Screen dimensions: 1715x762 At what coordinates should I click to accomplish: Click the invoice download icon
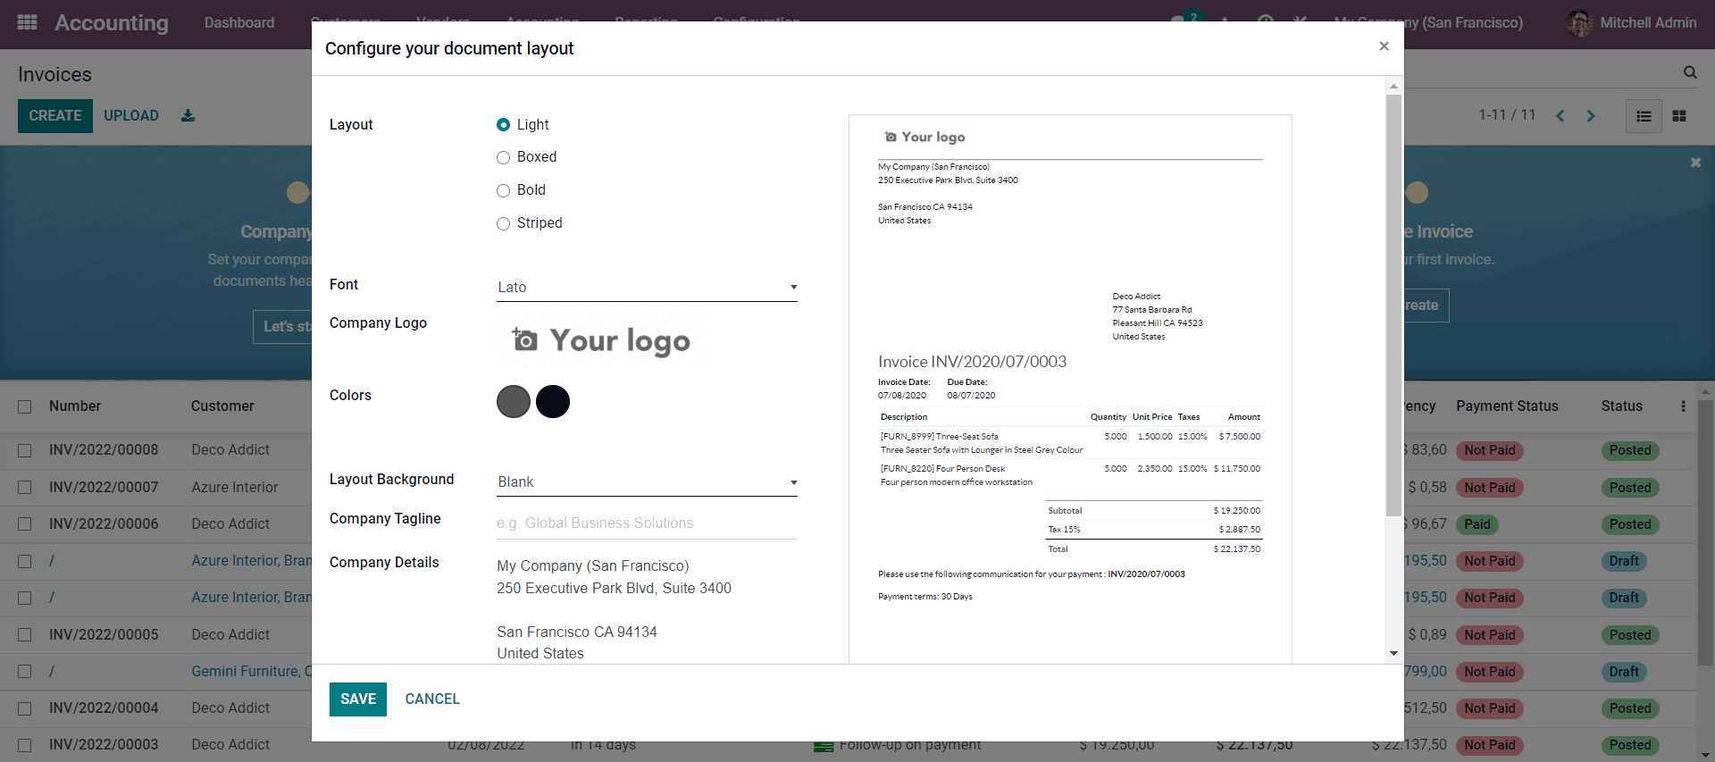click(x=188, y=115)
